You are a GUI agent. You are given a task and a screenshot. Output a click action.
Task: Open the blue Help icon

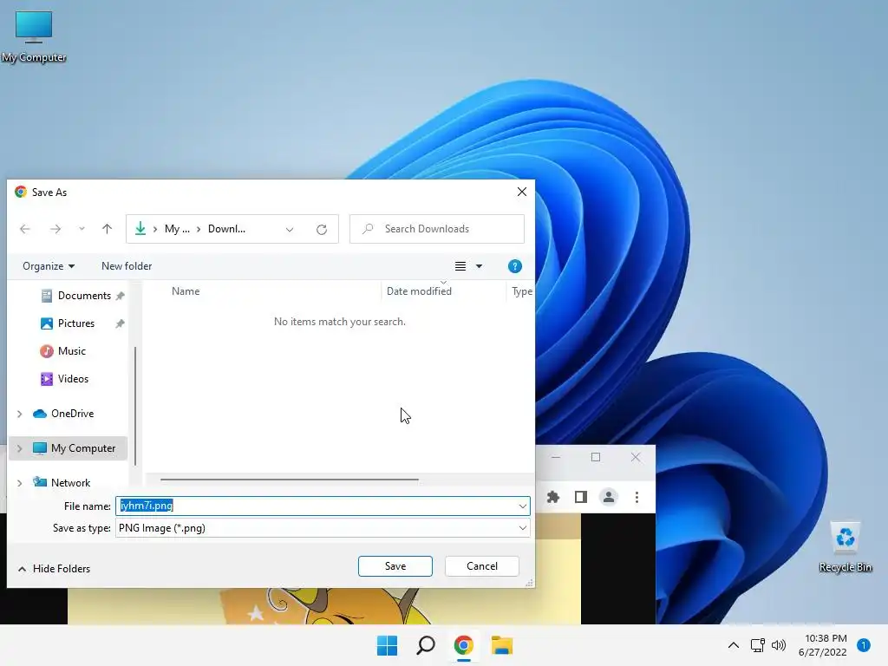pyautogui.click(x=515, y=266)
